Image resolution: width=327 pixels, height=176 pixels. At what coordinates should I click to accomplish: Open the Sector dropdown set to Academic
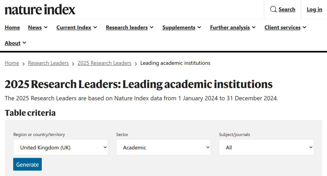[163, 148]
